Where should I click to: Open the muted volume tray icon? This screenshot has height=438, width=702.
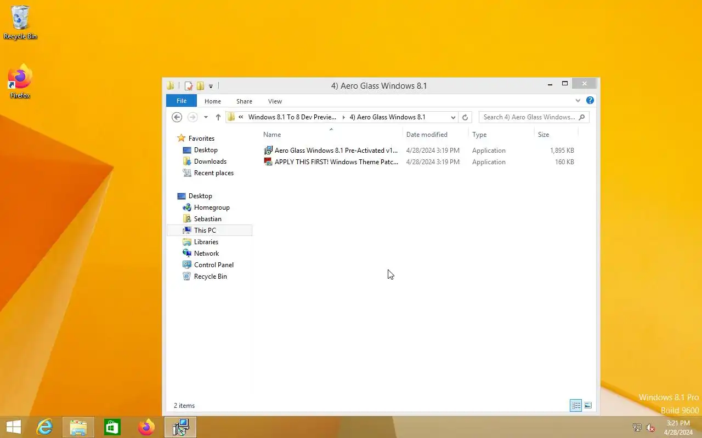pos(650,428)
